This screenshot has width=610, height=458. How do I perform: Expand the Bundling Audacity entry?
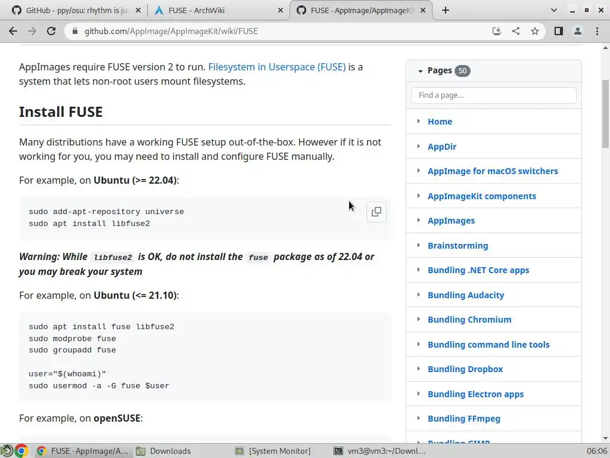[419, 295]
